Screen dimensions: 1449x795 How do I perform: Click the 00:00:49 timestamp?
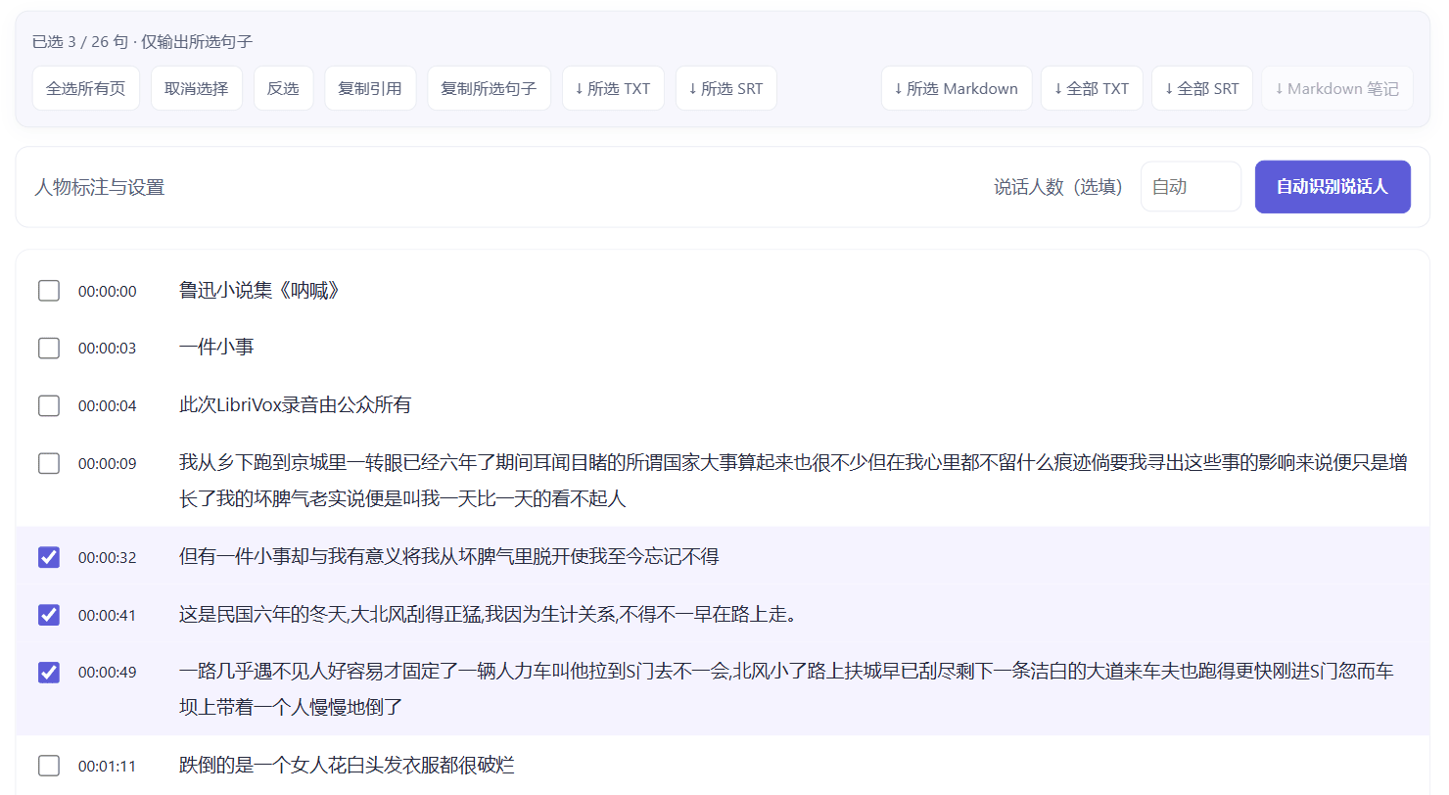(108, 672)
